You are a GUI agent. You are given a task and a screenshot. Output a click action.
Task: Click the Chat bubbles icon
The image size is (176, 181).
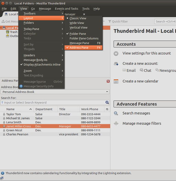tap(141, 70)
